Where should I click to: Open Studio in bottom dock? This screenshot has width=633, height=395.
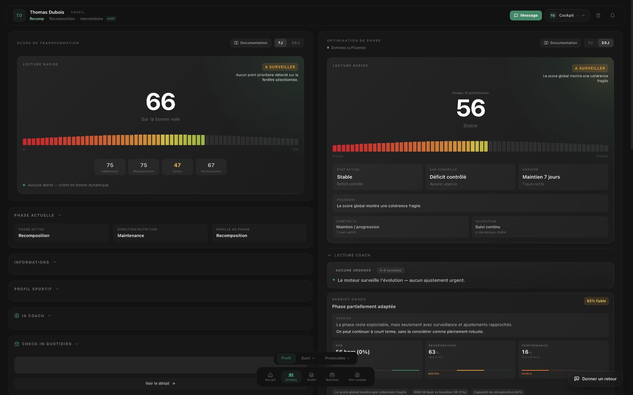coord(311,377)
